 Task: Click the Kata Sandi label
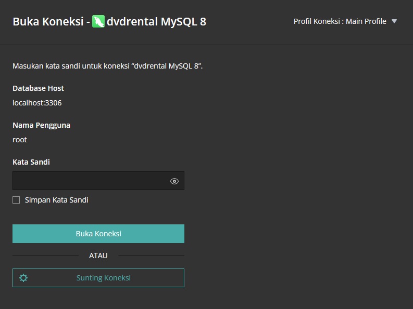pyautogui.click(x=31, y=162)
